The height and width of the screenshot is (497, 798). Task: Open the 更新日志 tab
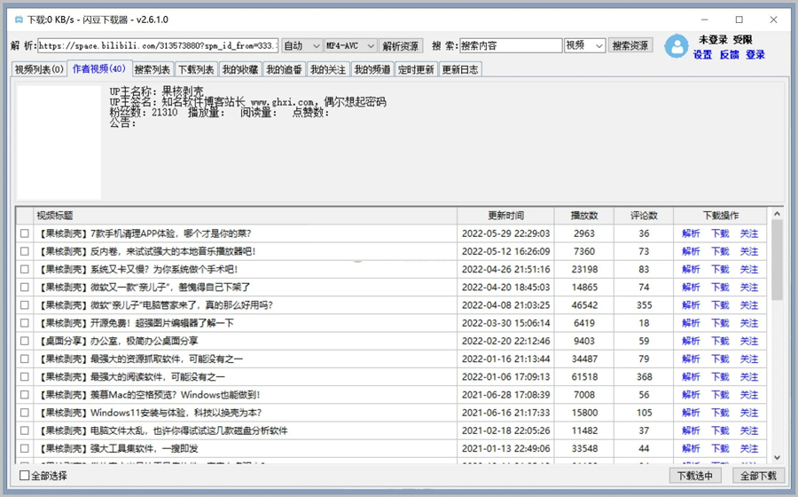(461, 70)
